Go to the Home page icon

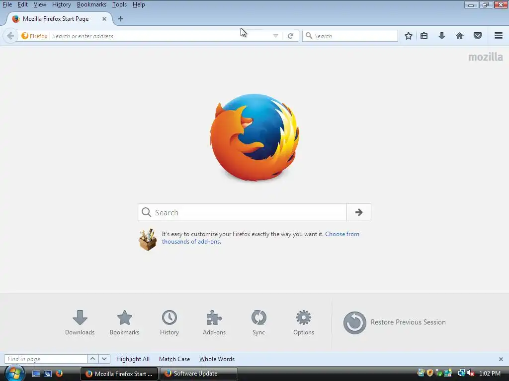point(460,36)
